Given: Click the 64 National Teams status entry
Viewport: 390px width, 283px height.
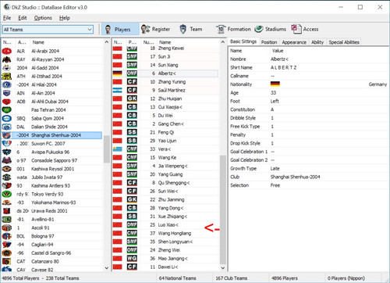Looking at the screenshot, I should coord(177,278).
